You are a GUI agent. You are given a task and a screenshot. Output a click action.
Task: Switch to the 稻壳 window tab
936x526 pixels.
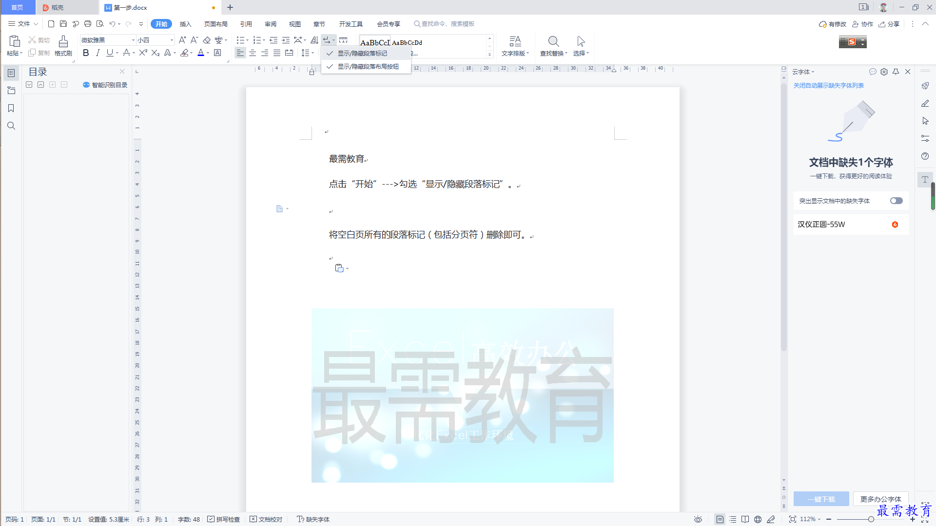[x=67, y=7]
